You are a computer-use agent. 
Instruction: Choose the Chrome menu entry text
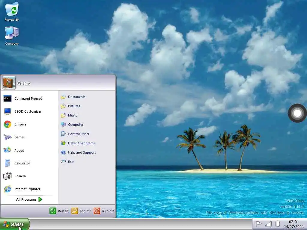pos(20,124)
